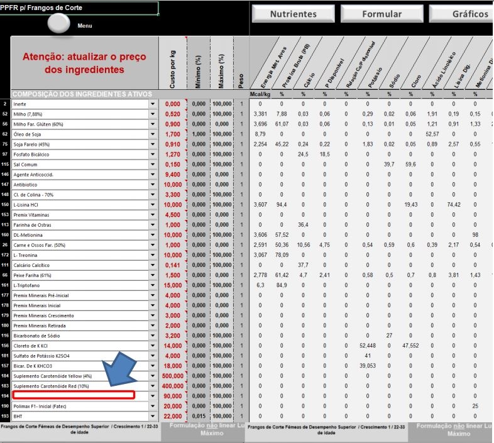Select the Milho cost cell 0,520
The image size is (494, 443).
tap(173, 114)
